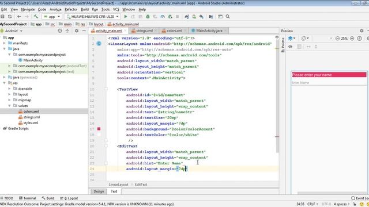Collapse the java folder
Screen dimensions: 369x207
pyautogui.click(x=4, y=49)
